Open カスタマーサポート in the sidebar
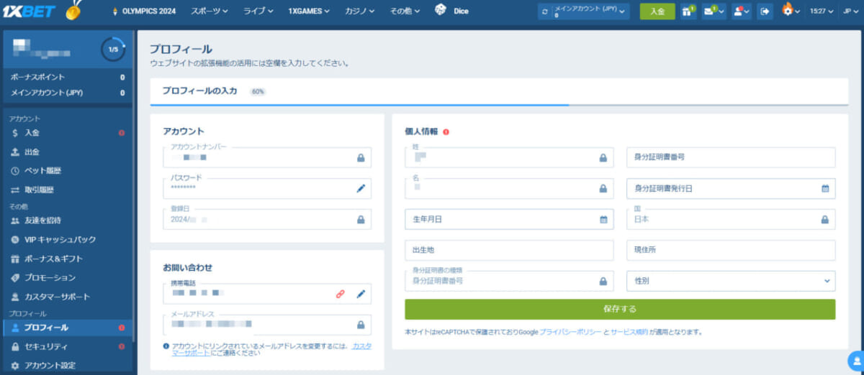 tap(68, 297)
